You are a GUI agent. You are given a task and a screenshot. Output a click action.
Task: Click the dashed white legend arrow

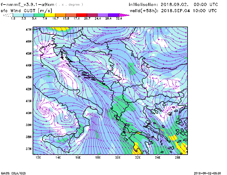click(8, 15)
